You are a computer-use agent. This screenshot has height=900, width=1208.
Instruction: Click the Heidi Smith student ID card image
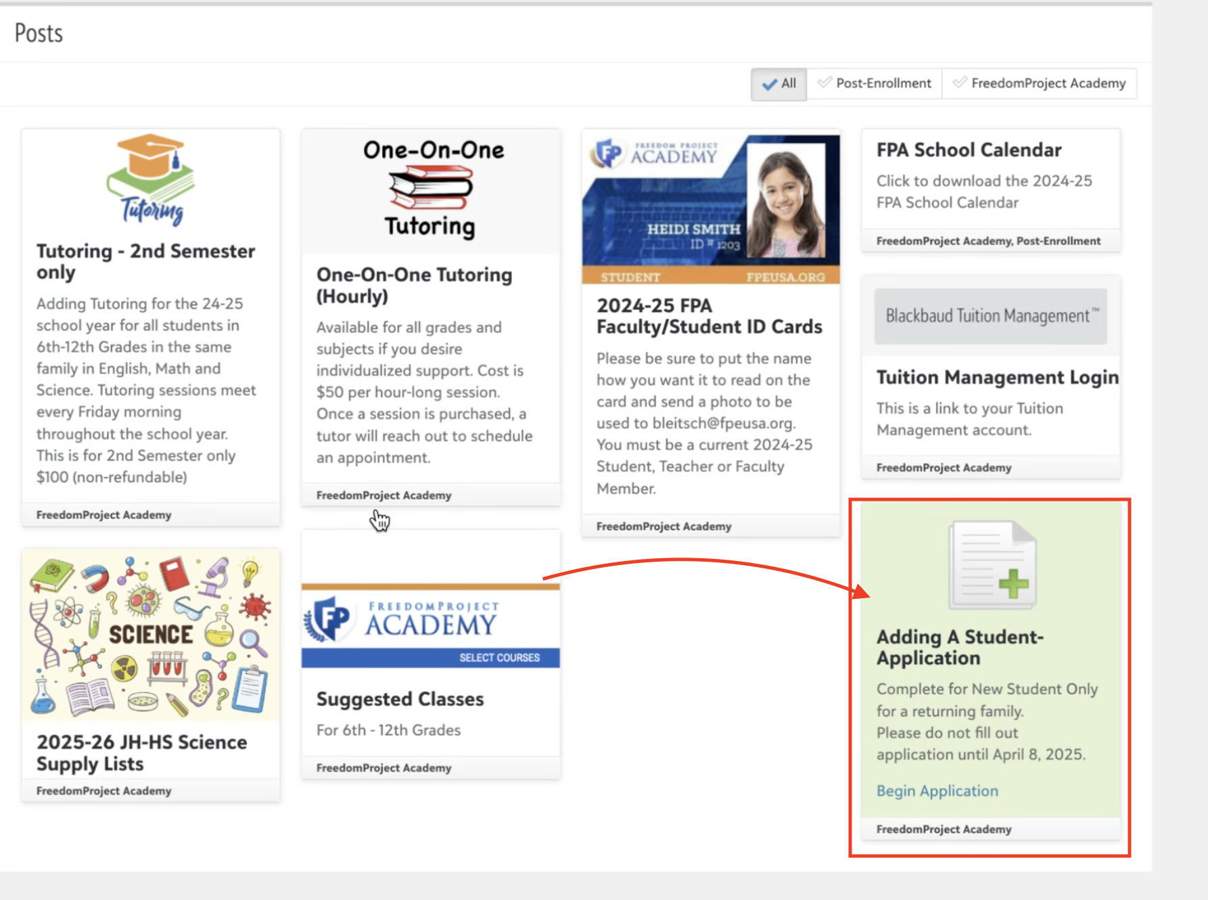(x=711, y=208)
